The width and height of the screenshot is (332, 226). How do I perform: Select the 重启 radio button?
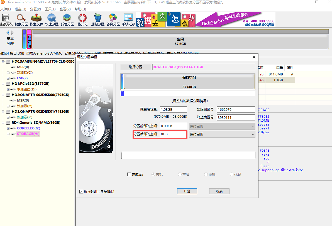180,175
